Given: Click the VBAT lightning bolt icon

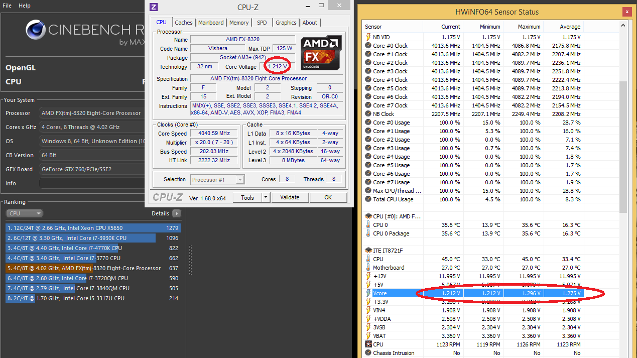Looking at the screenshot, I should [368, 336].
